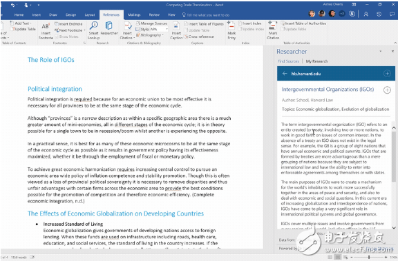Image resolution: width=398 pixels, height=261 pixels.
Task: Click Insert Footnote in ribbon
Action: pos(46,31)
